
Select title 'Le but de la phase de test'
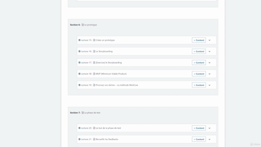click(x=108, y=128)
